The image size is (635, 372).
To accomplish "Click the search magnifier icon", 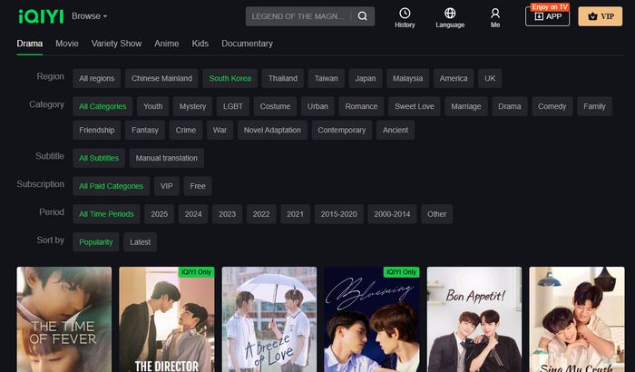I will pyautogui.click(x=363, y=16).
